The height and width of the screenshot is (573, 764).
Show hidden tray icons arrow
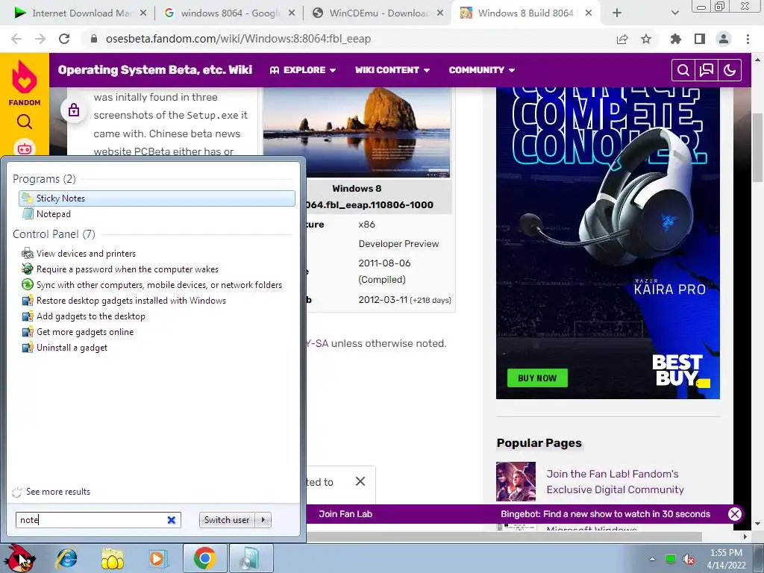(652, 559)
